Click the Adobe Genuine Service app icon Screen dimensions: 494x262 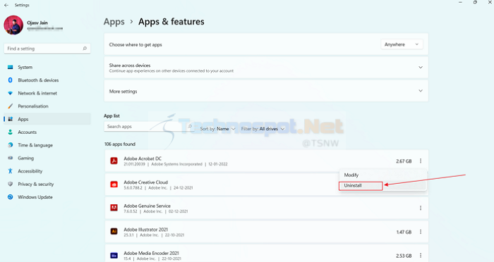[x=114, y=208]
